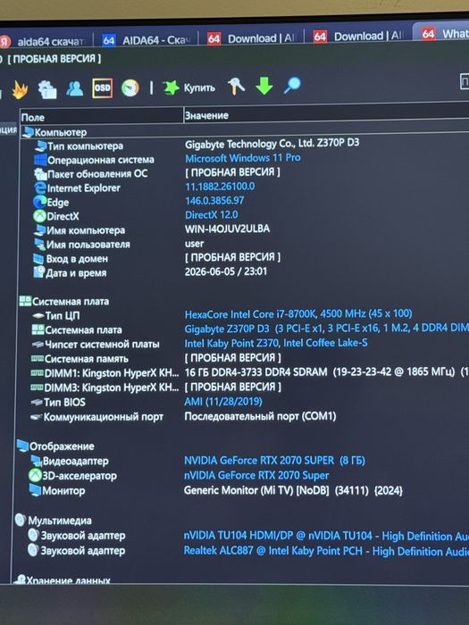Screen dimensions: 469x625
Task: Open the Microsoft Windows 11 Pro link
Action: pos(243,158)
